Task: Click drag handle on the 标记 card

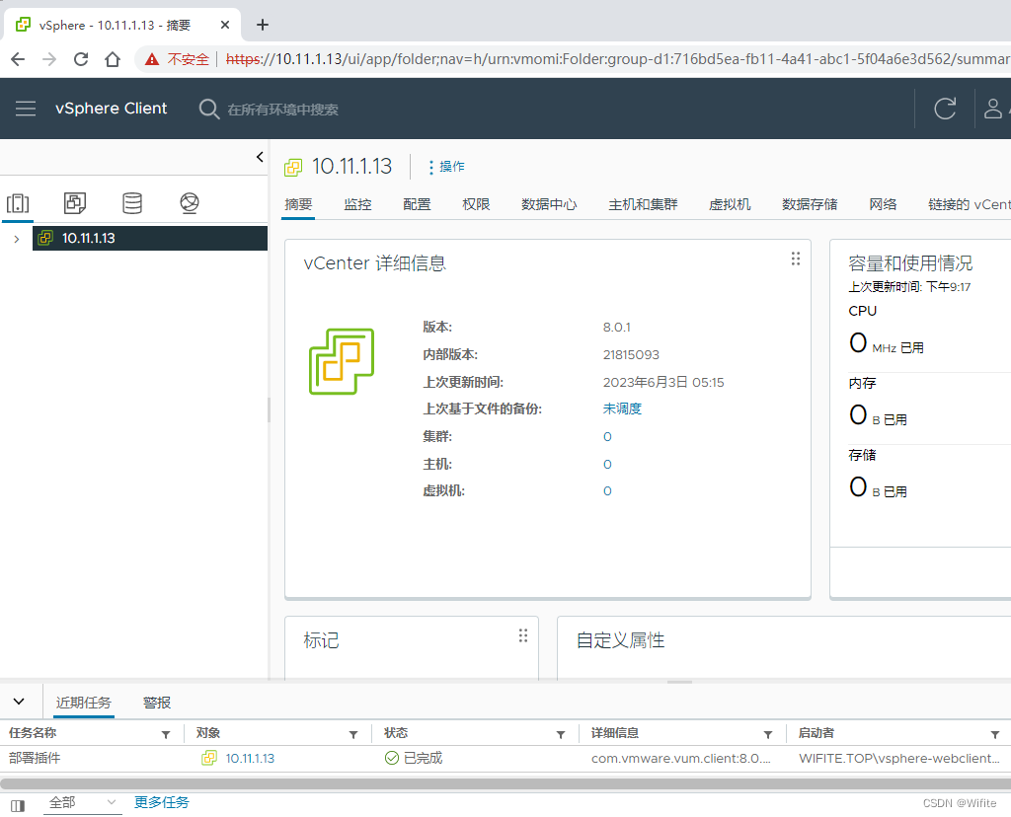Action: click(523, 636)
